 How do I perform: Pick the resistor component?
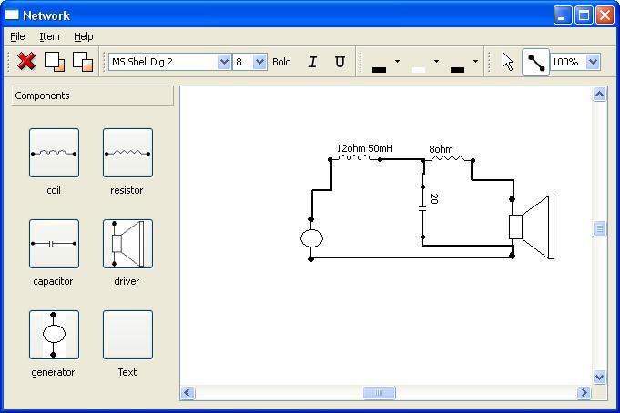[x=127, y=153]
